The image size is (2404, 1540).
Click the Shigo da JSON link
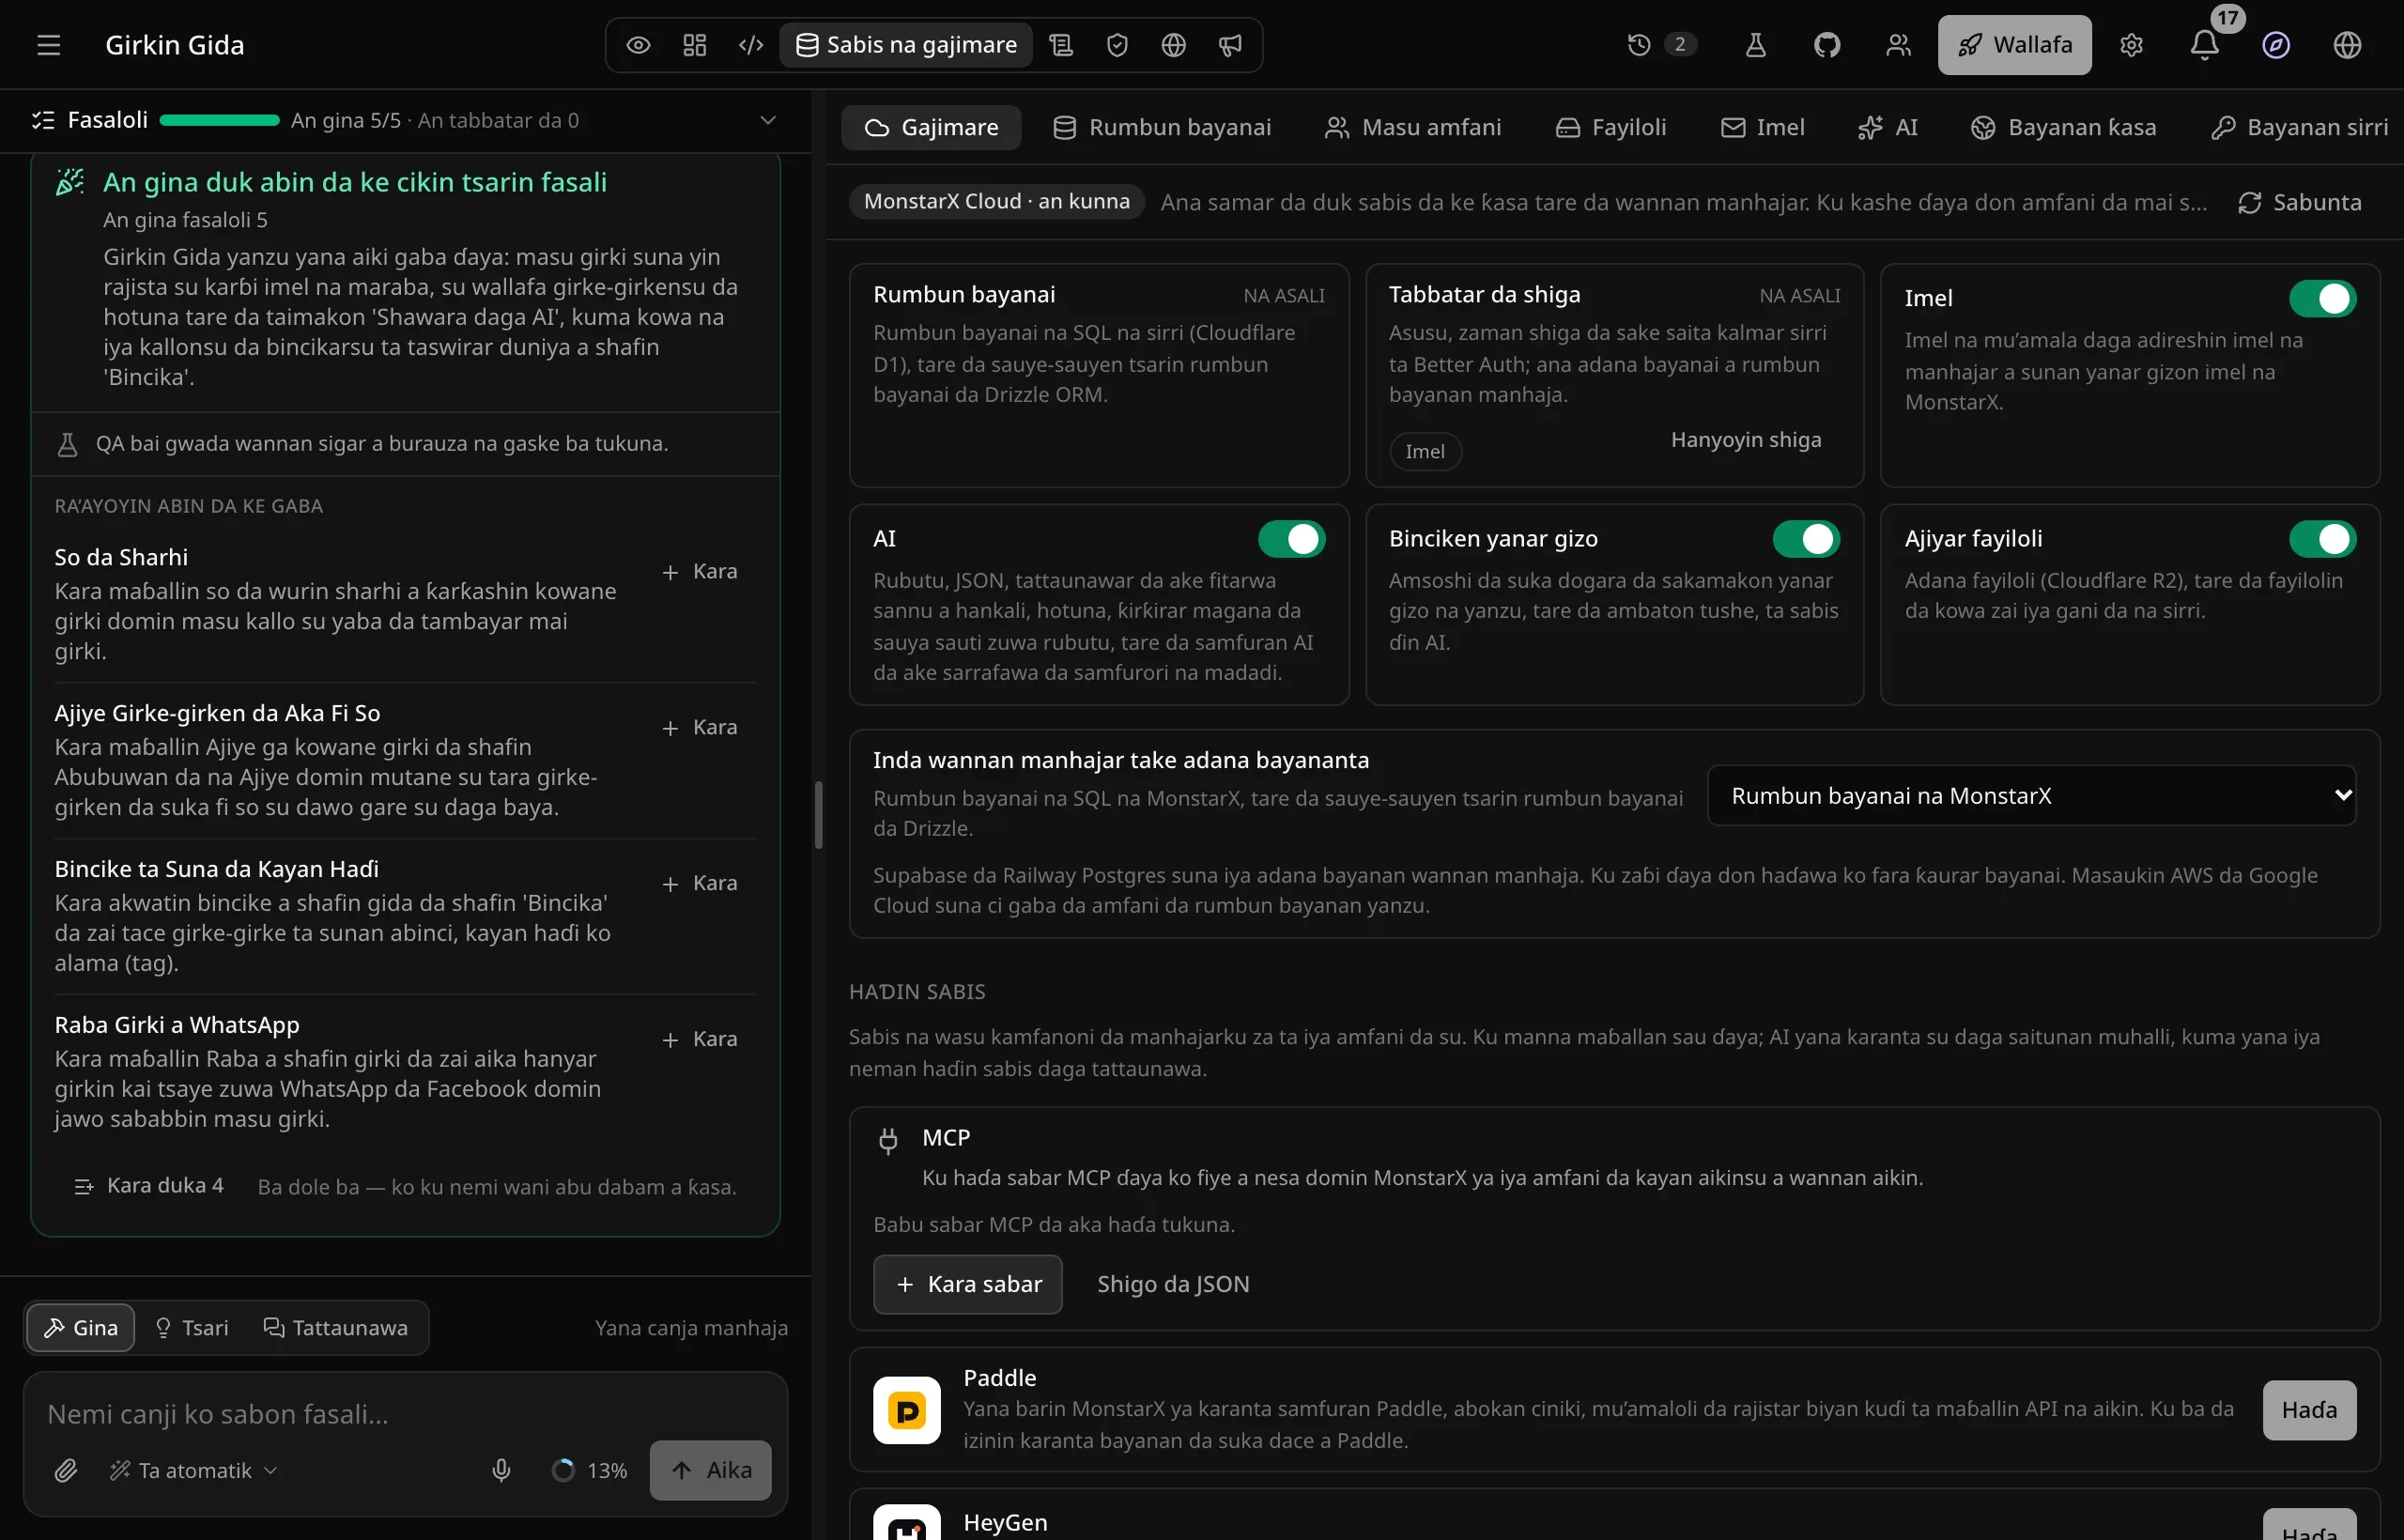pyautogui.click(x=1173, y=1284)
